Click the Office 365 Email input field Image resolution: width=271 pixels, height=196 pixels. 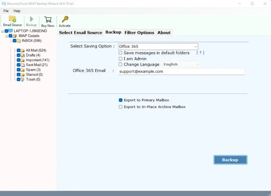tap(181, 72)
